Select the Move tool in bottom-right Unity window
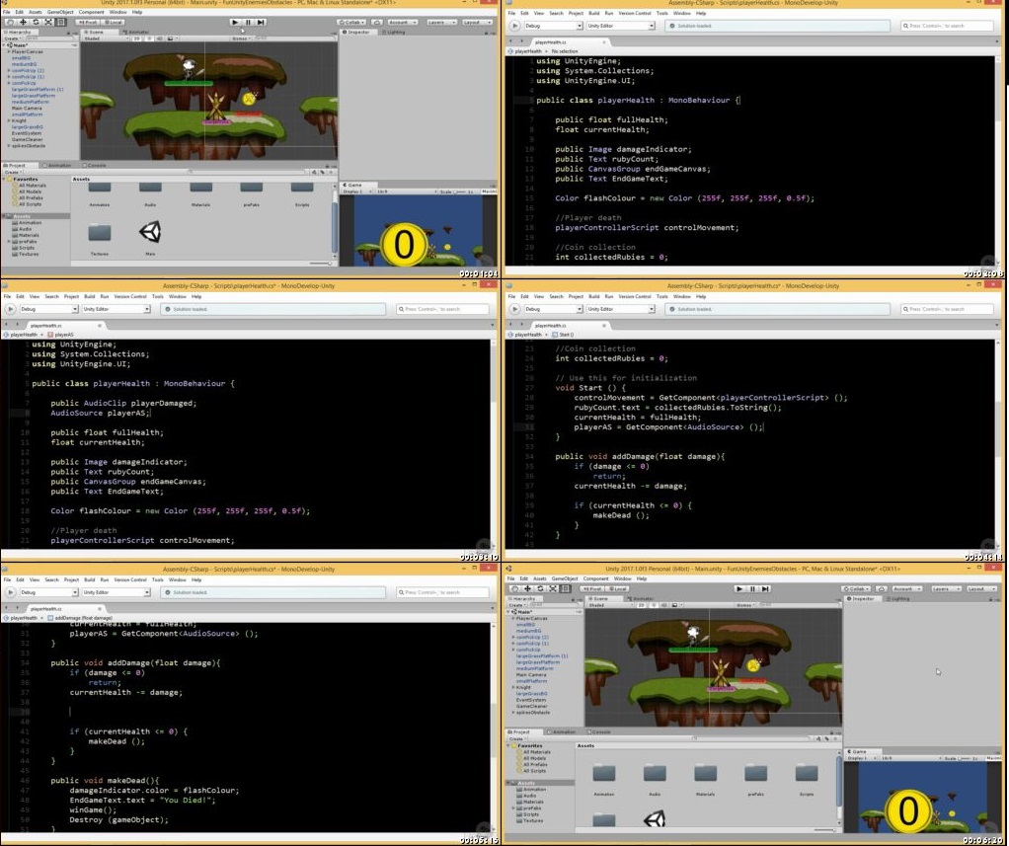 pos(527,588)
